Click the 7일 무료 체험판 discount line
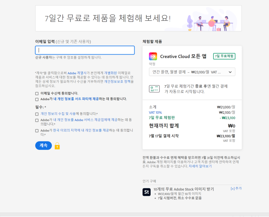This screenshot has width=269, height=217. tap(161, 118)
